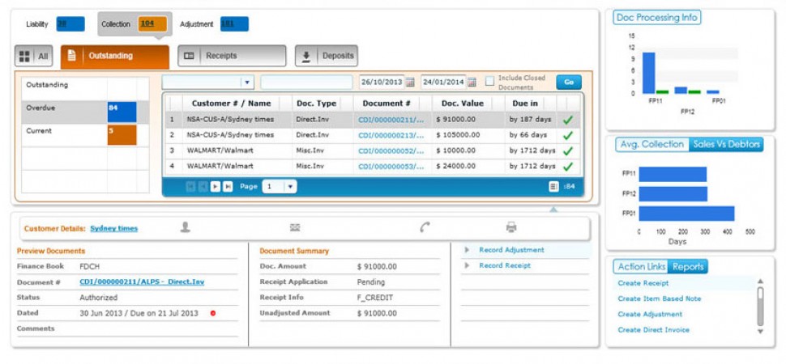Screen dimensions: 786x364
Task: Open the filter criteria dropdown
Action: coord(247,83)
